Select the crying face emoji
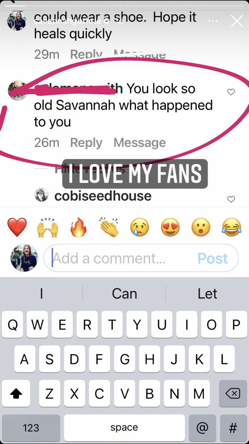The image size is (249, 444). (140, 227)
